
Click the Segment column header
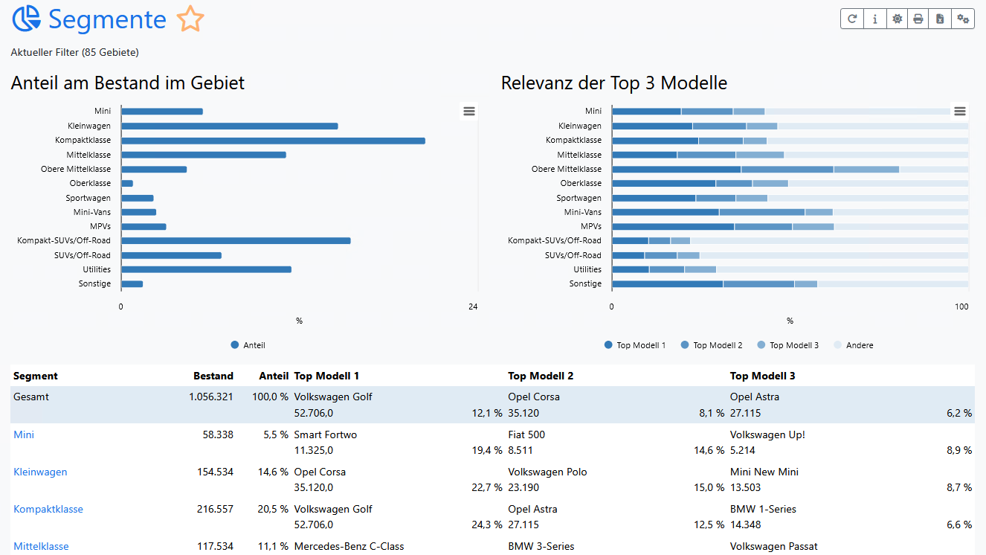36,376
